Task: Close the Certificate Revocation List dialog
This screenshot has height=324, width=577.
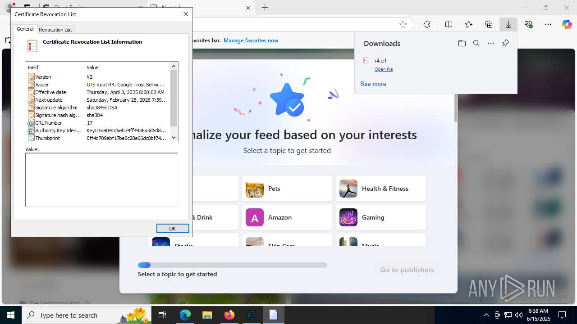Action: point(185,14)
